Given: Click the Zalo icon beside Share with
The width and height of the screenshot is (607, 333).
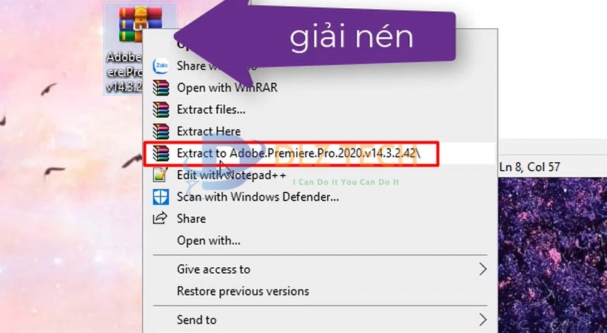Looking at the screenshot, I should click(161, 67).
